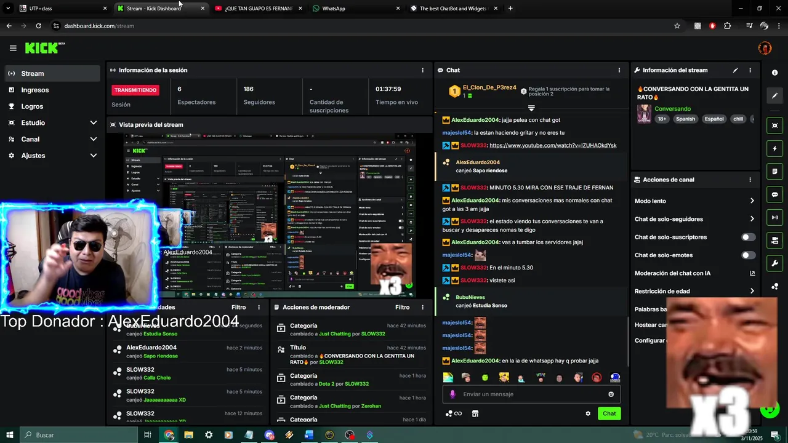Go to Ingresos in sidebar

tap(52, 90)
